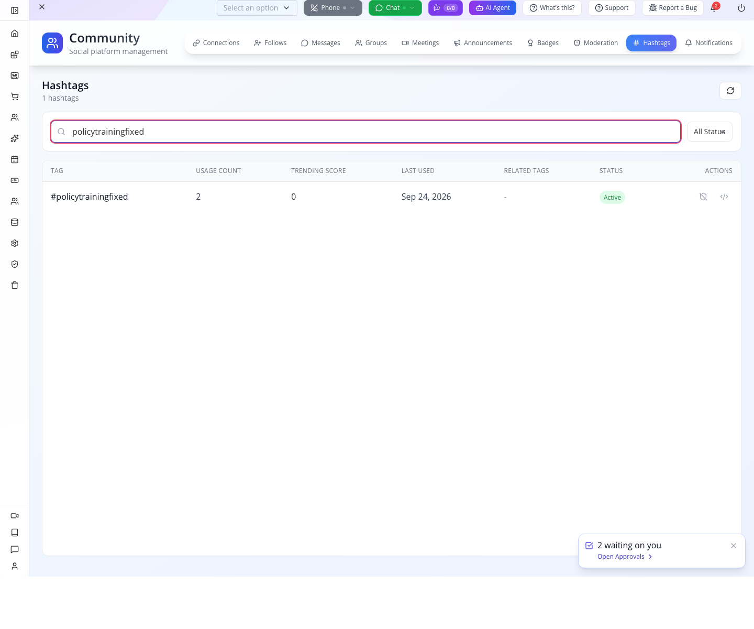Image resolution: width=754 pixels, height=629 pixels.
Task: Open the chat bubble sidebar icon
Action: [15, 549]
